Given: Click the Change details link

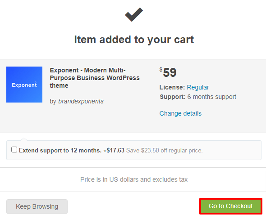Looking at the screenshot, I should pyautogui.click(x=180, y=113).
